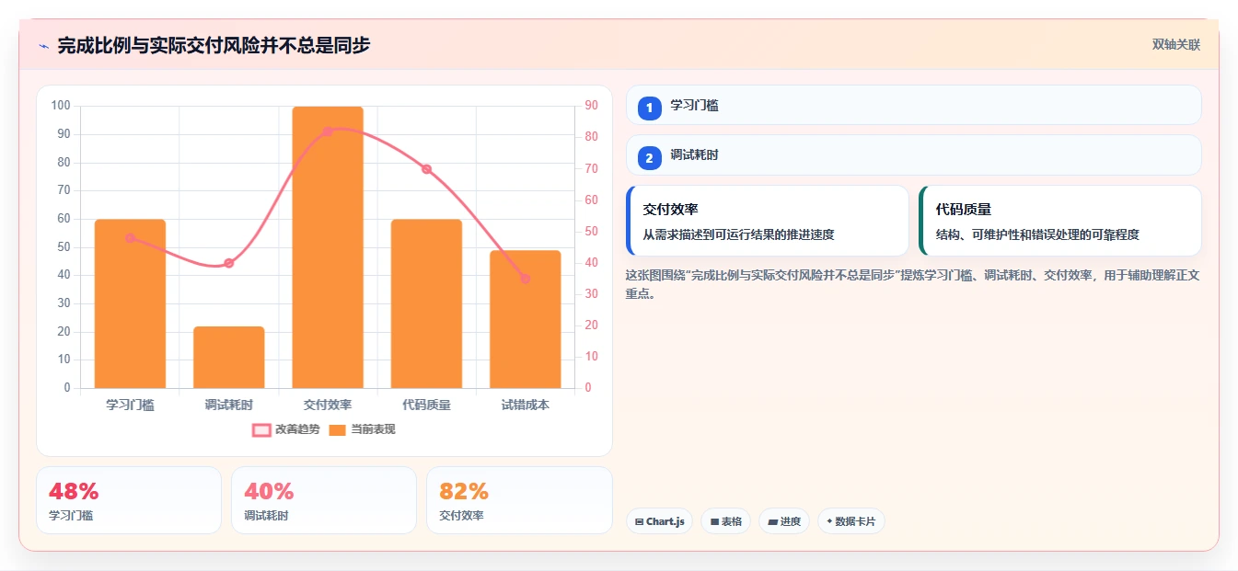Click 从需求描述到可运行结果的推进速度 text

739,234
